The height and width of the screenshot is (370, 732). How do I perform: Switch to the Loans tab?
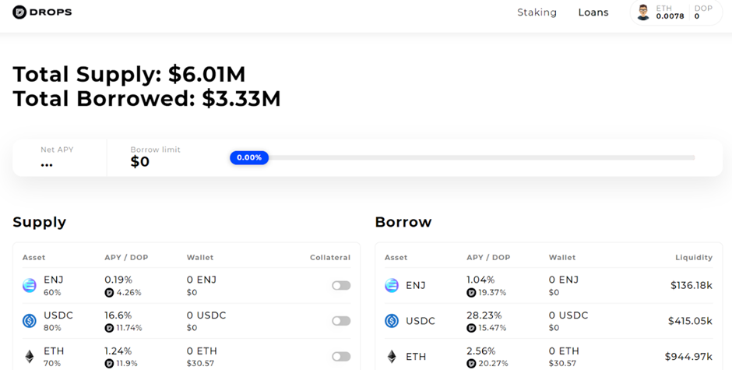[x=593, y=12]
